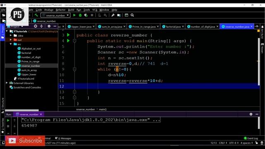
Task: Toggle Structure tool window stripe button
Action: pos(2,106)
